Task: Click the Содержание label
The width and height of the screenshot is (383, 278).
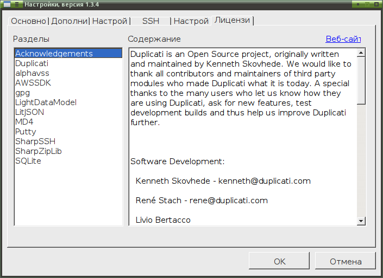Action: click(x=154, y=39)
